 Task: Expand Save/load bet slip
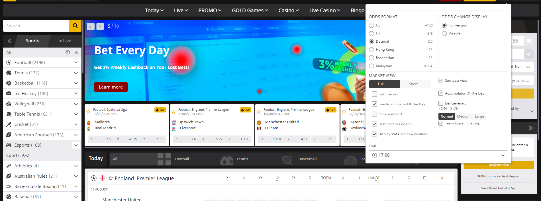(498, 188)
